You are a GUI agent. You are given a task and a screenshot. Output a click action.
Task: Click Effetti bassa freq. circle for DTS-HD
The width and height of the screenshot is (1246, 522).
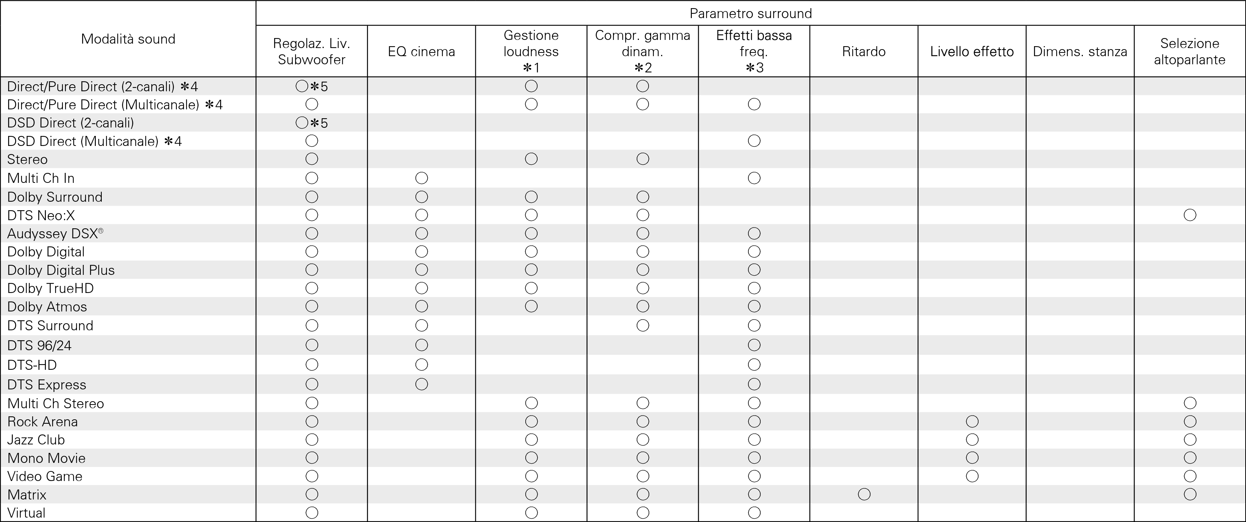click(754, 365)
